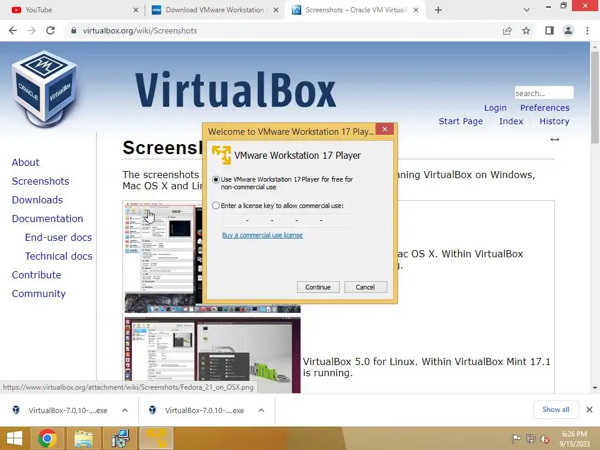This screenshot has width=600, height=450.
Task: Close the Download VMware Workstation tab
Action: [276, 11]
